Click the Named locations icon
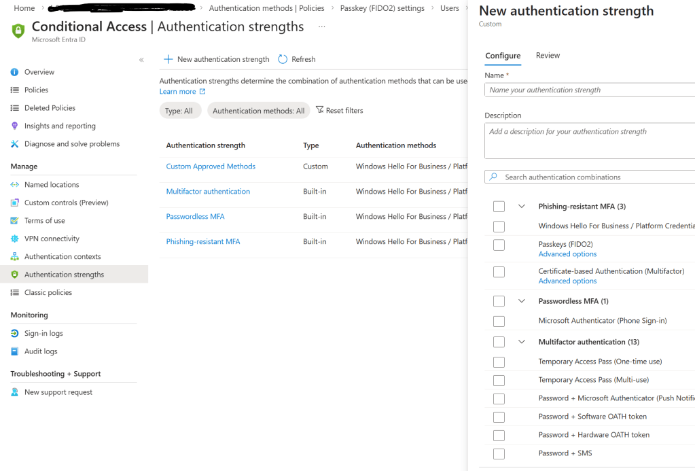The image size is (695, 471). click(15, 185)
